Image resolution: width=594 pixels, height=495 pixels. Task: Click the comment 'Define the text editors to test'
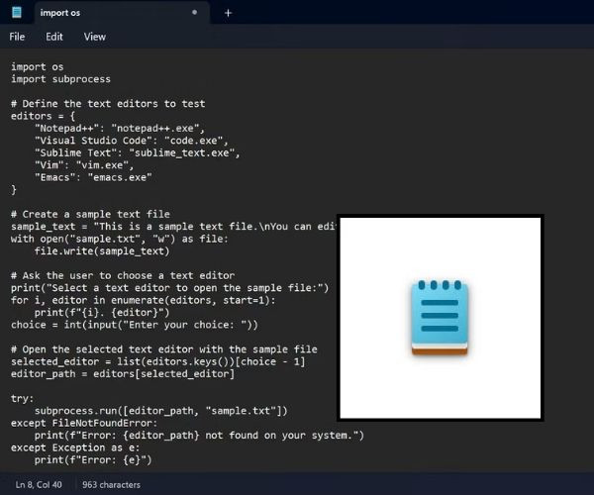[108, 104]
